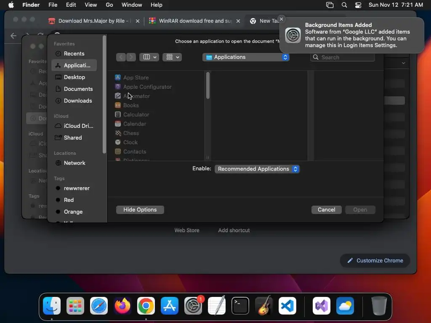The height and width of the screenshot is (323, 431).
Task: Click the Cancel button
Action: tap(326, 209)
